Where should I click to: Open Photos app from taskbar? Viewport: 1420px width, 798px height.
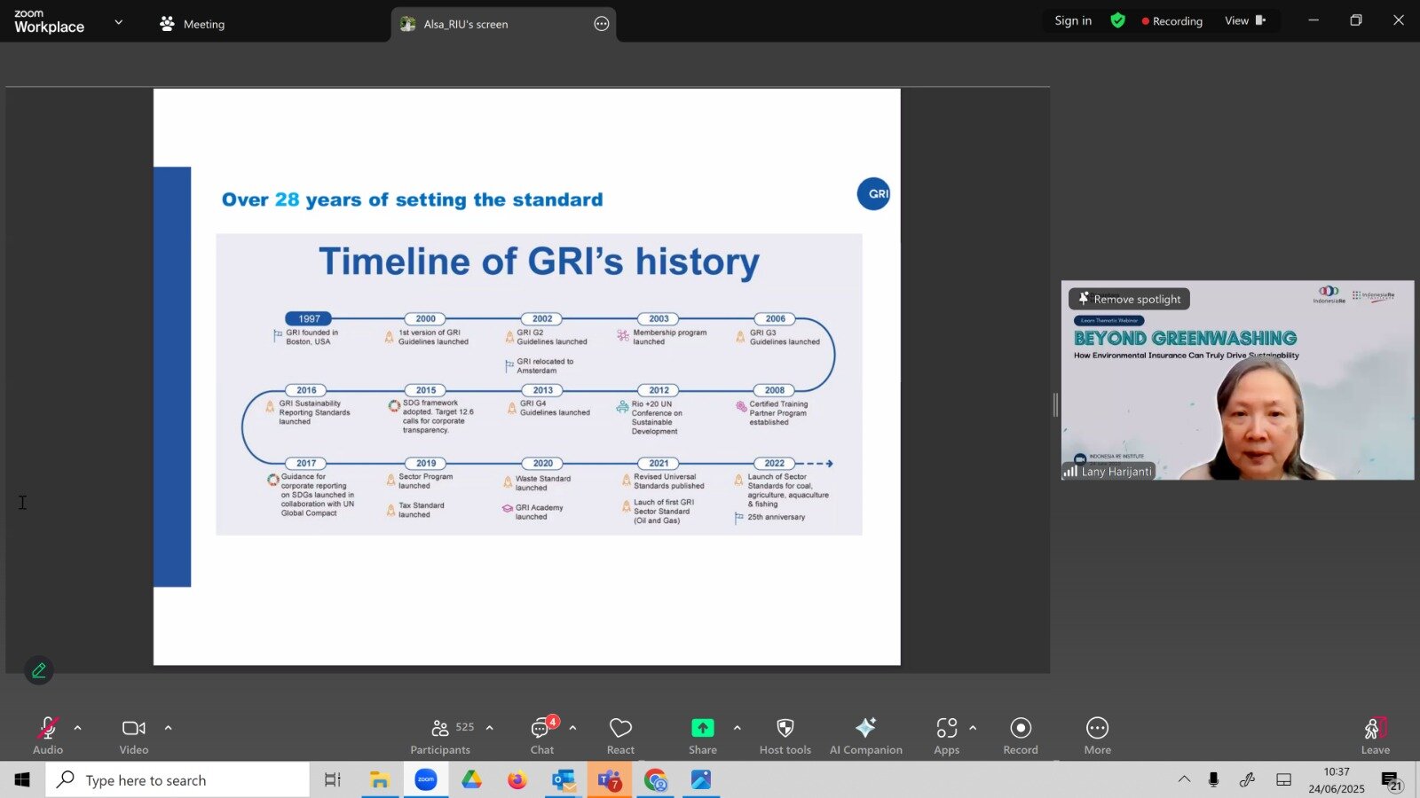[x=701, y=779]
